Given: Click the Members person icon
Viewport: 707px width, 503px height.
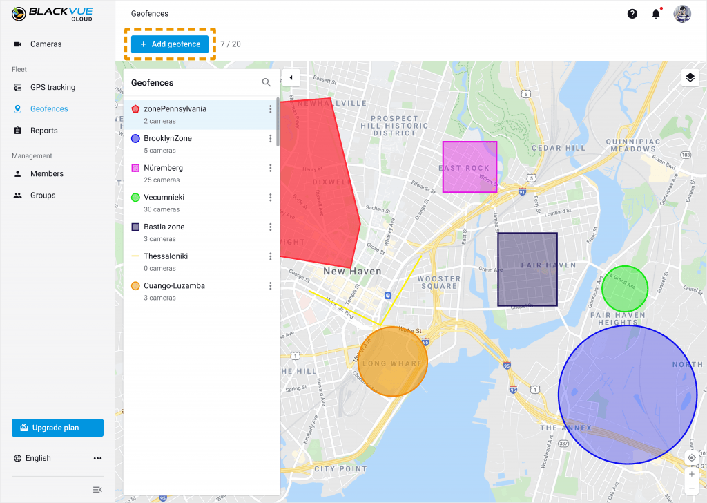Looking at the screenshot, I should [17, 173].
